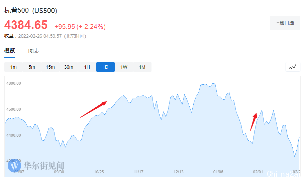Viewport: 304px width, 178px height.
Task: Open the 图表 chart tab
Action: coord(33,51)
